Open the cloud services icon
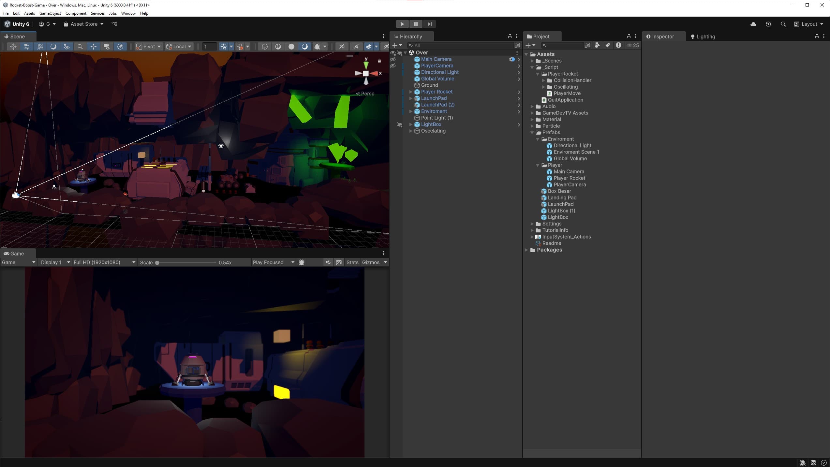This screenshot has width=830, height=467. point(753,24)
